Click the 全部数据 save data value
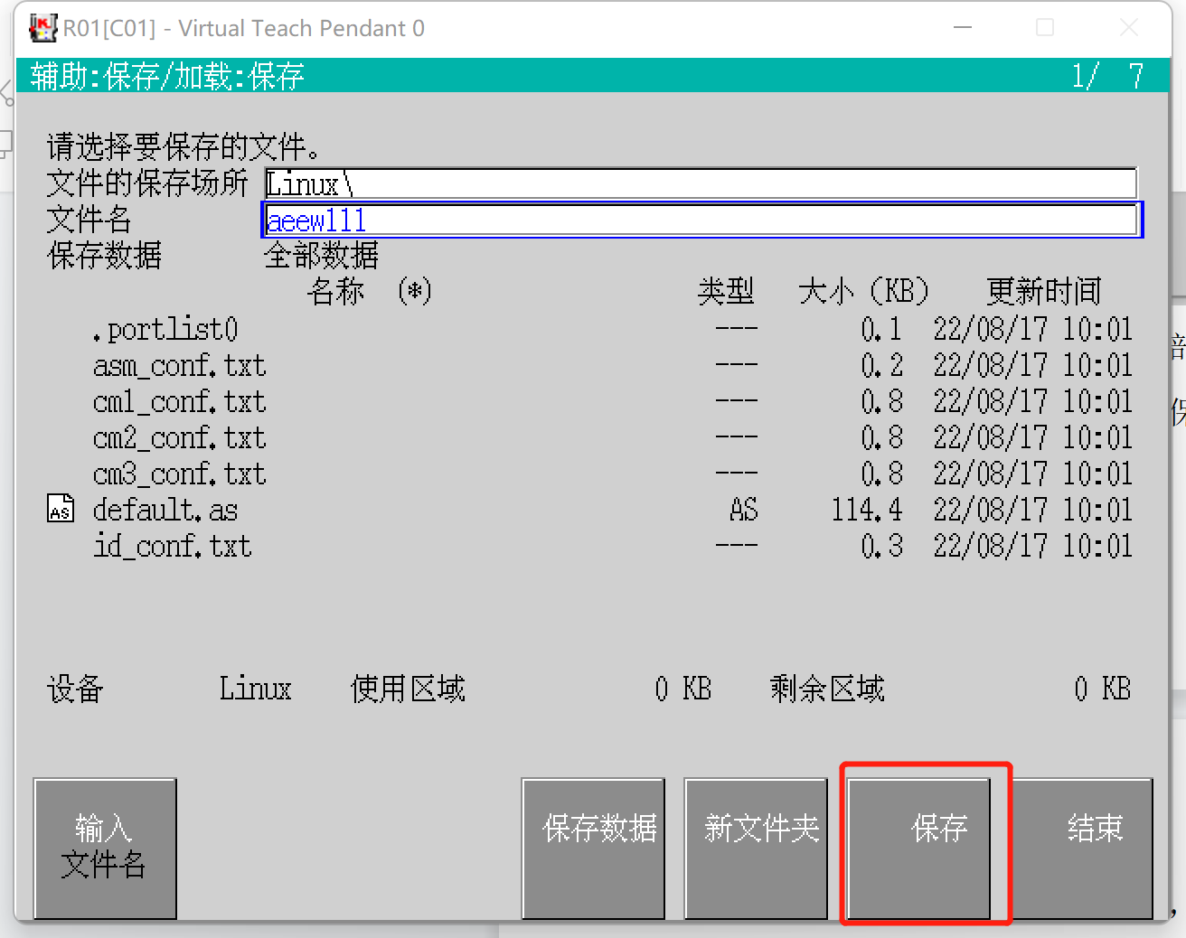This screenshot has height=938, width=1186. (x=321, y=256)
